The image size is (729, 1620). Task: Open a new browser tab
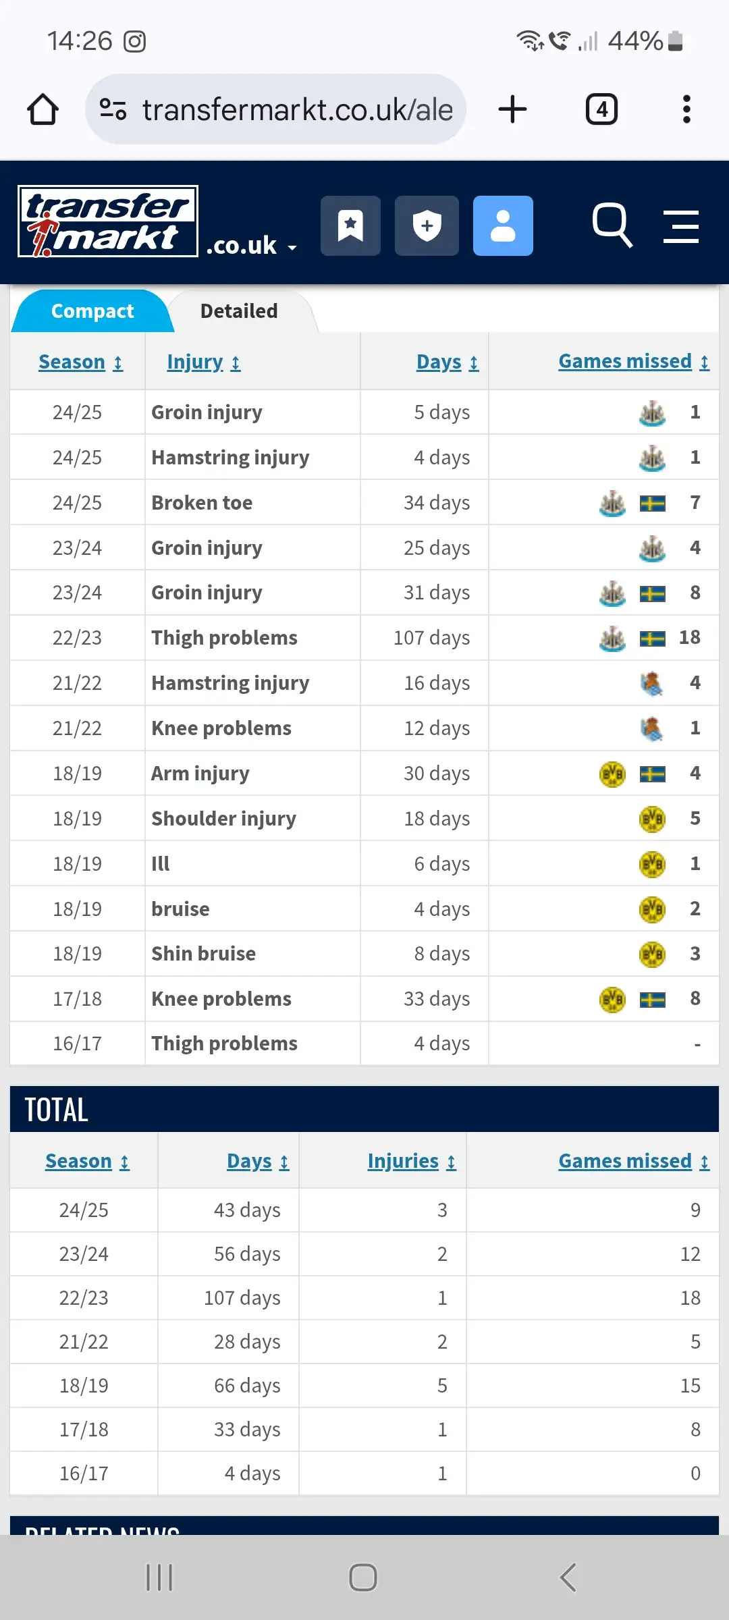[x=512, y=109]
